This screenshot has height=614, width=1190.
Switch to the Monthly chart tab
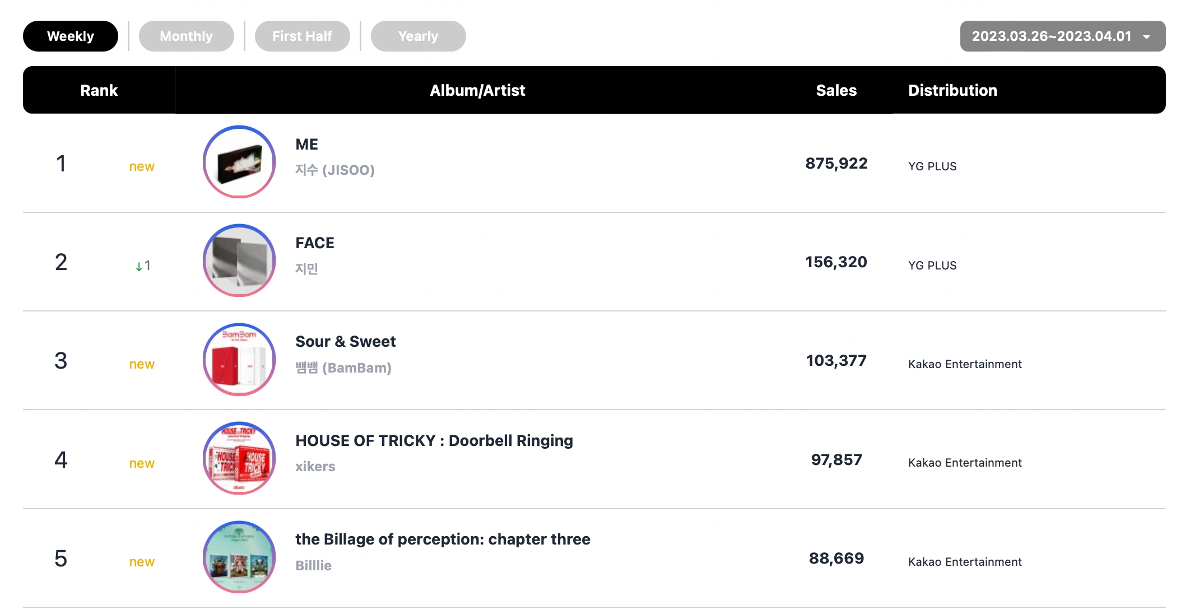coord(187,36)
